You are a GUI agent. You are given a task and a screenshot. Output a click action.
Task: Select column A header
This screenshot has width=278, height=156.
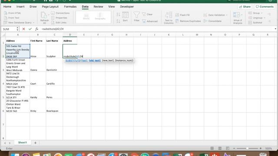coord(18,35)
